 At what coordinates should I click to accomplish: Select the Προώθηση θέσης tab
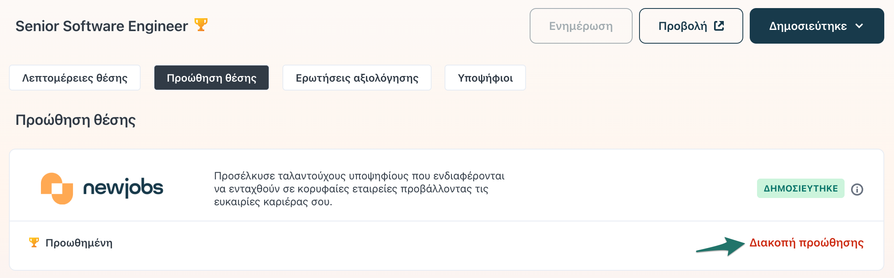212,78
